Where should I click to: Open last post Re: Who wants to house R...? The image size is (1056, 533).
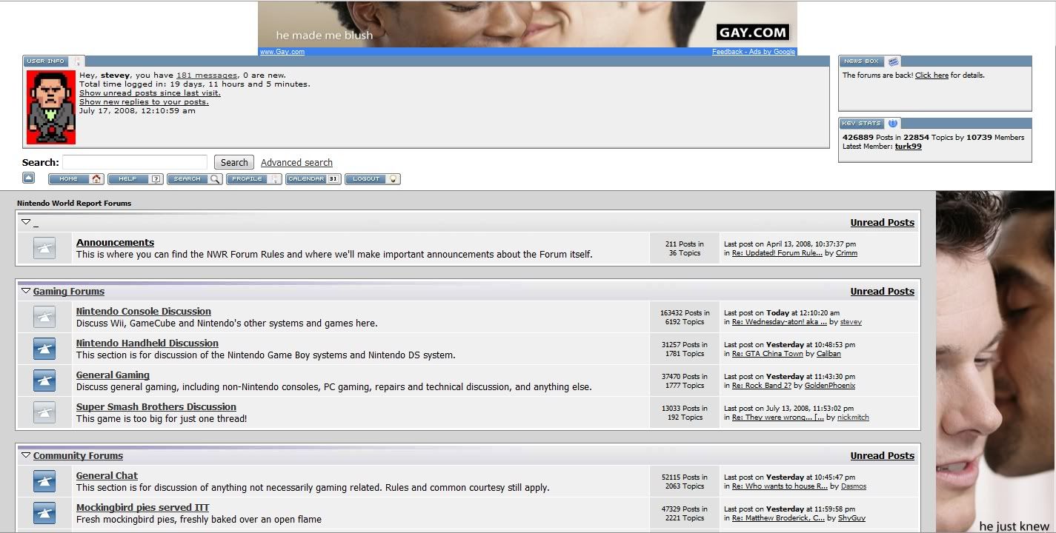[x=780, y=486]
